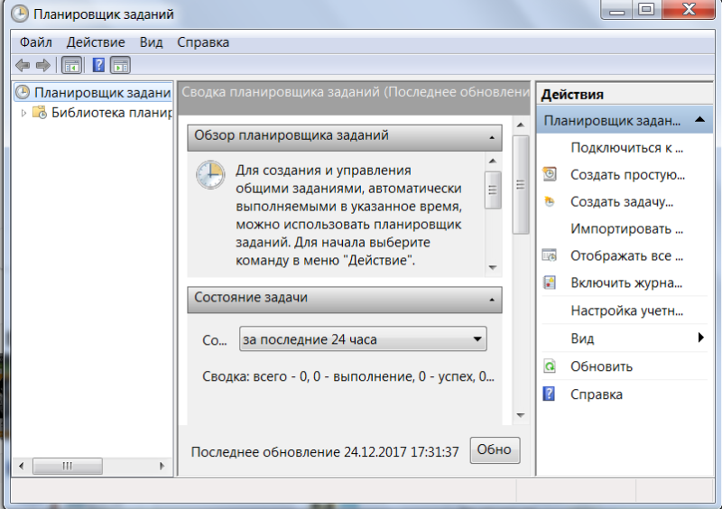Toggle the action pane toolbar icon

tap(121, 65)
